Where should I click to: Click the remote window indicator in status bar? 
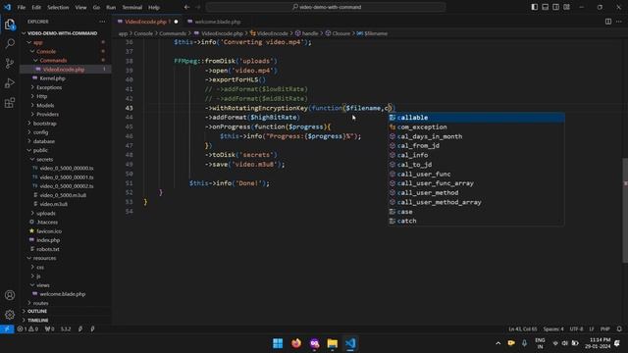point(7,329)
